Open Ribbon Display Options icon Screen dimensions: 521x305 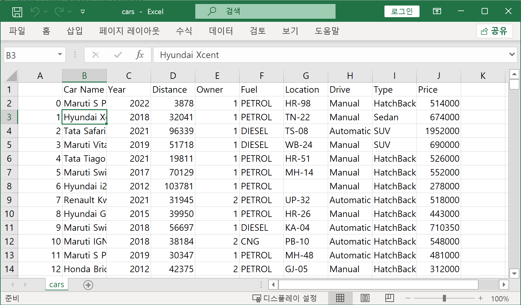pos(437,11)
